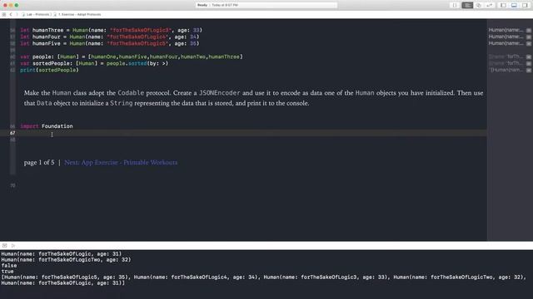Viewport: 533px width, 299px height.
Task: Click the sorted array console output line
Action: [x=264, y=280]
